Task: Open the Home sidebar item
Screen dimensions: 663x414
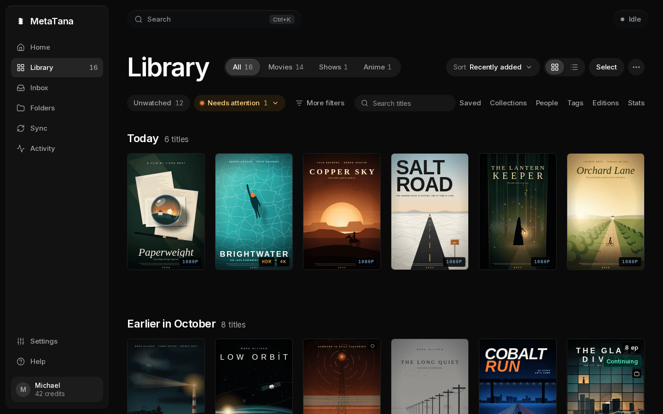Action: (x=57, y=47)
